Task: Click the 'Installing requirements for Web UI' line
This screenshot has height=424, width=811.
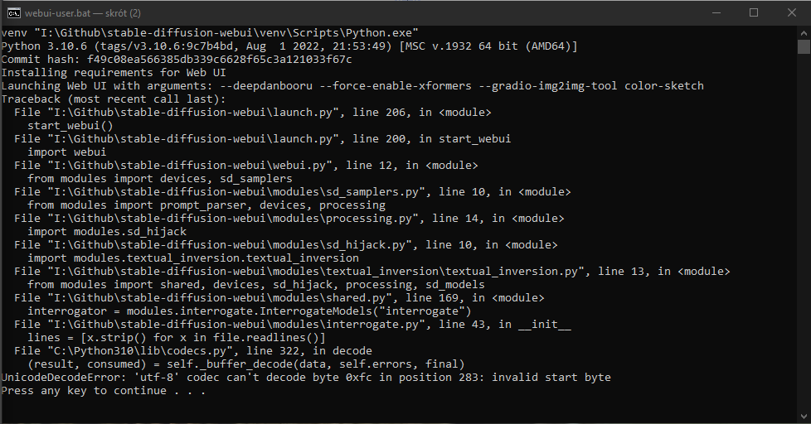Action: pyautogui.click(x=114, y=73)
